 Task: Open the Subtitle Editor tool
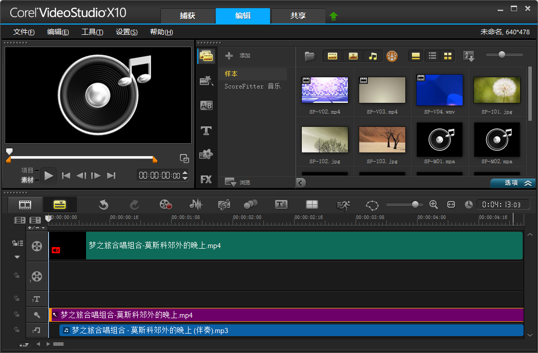pos(281,205)
